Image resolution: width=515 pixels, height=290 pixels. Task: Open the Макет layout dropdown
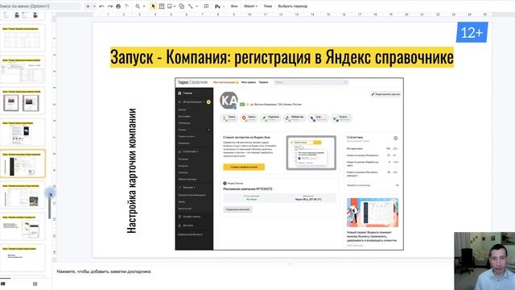pyautogui.click(x=250, y=6)
